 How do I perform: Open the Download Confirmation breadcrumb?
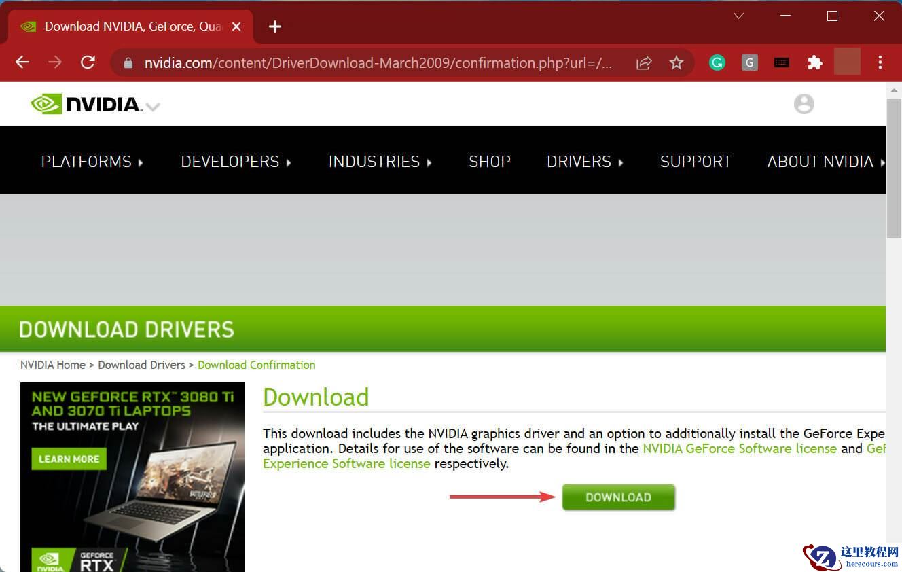[257, 365]
